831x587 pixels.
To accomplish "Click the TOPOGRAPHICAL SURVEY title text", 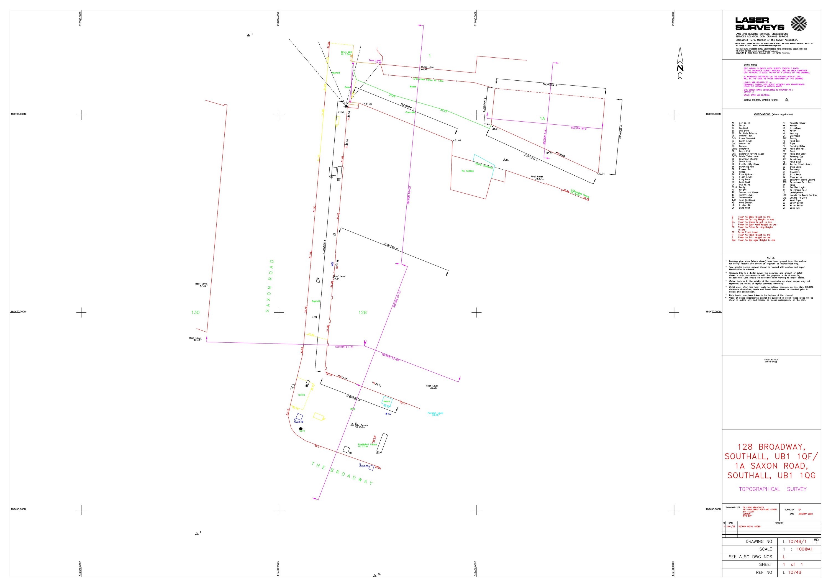I will pyautogui.click(x=772, y=489).
